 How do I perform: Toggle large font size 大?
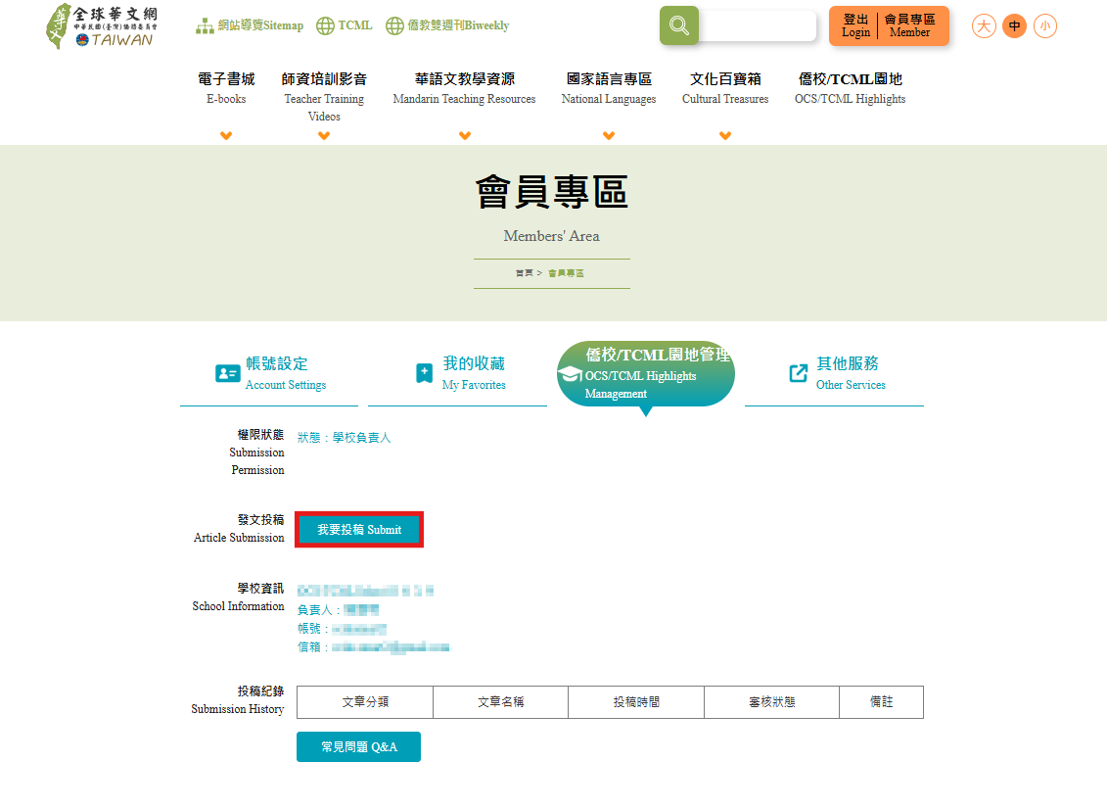[x=984, y=25]
